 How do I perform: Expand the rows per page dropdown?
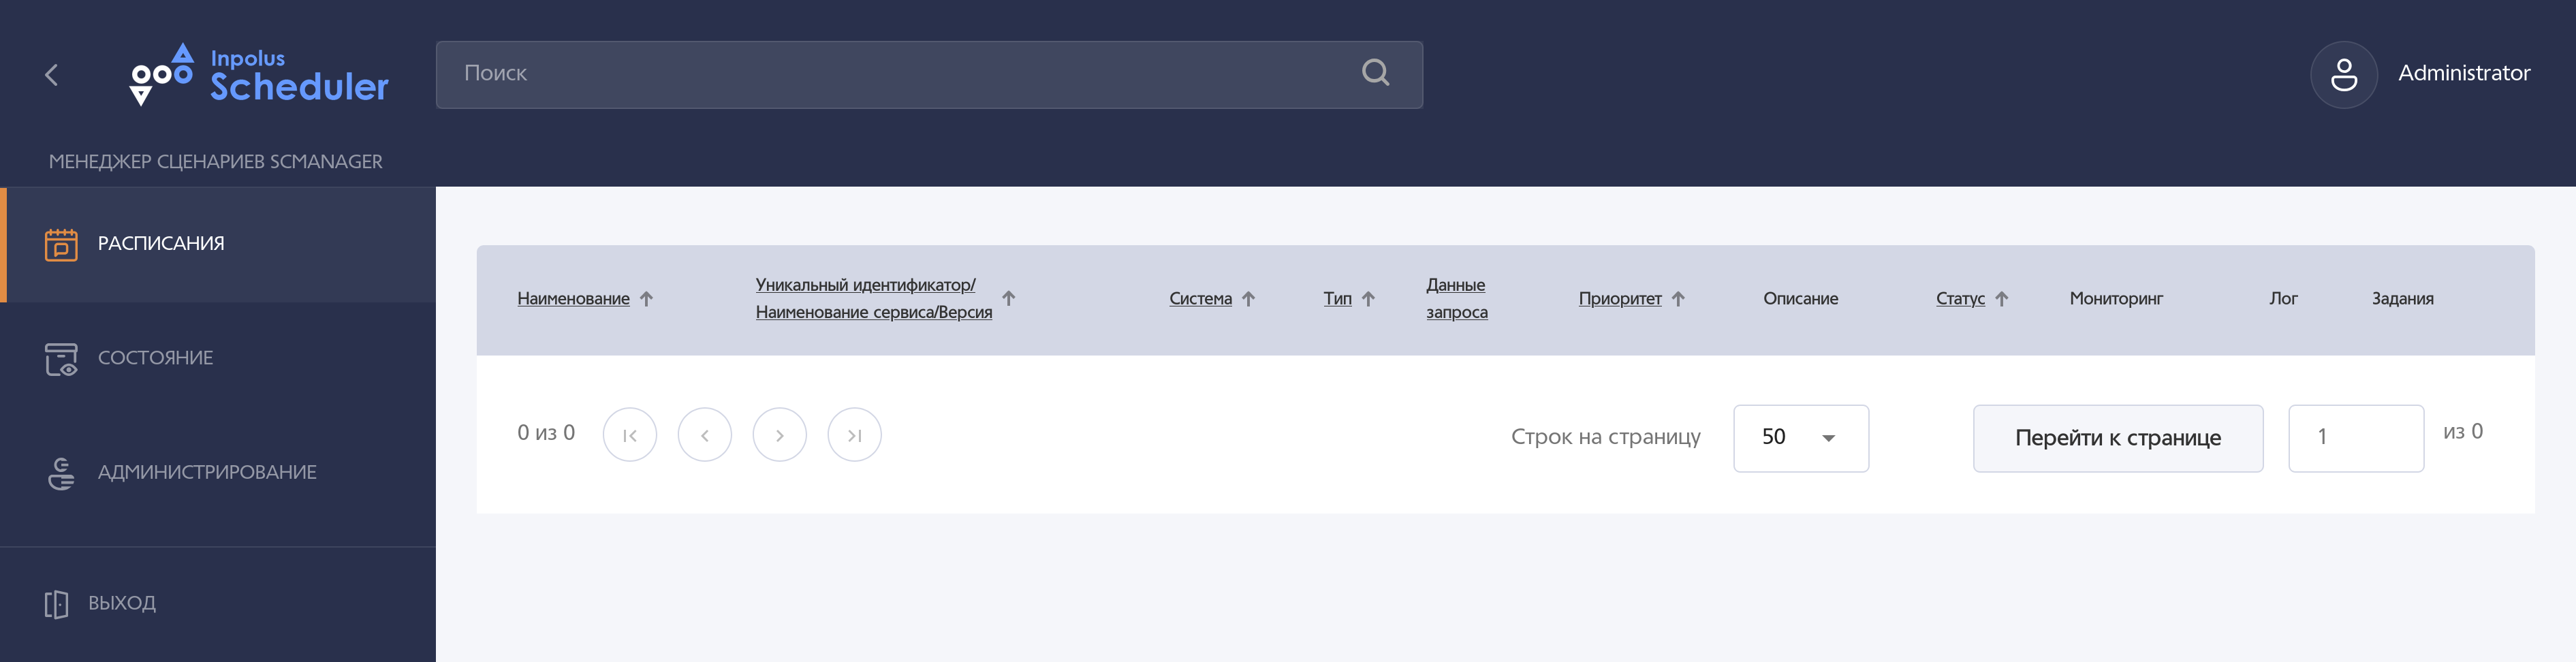(x=1800, y=438)
